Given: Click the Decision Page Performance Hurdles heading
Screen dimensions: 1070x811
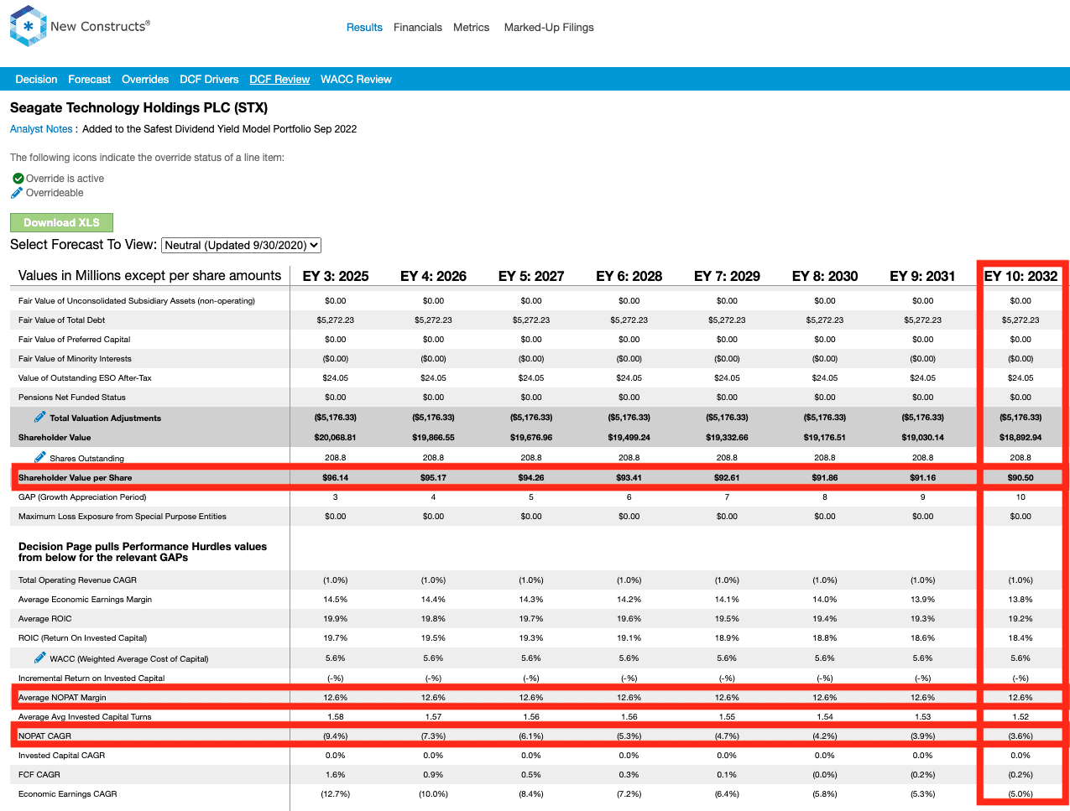Looking at the screenshot, I should 143,552.
